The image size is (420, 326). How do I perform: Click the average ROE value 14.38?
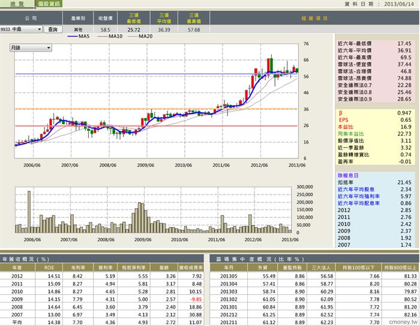coord(54,322)
